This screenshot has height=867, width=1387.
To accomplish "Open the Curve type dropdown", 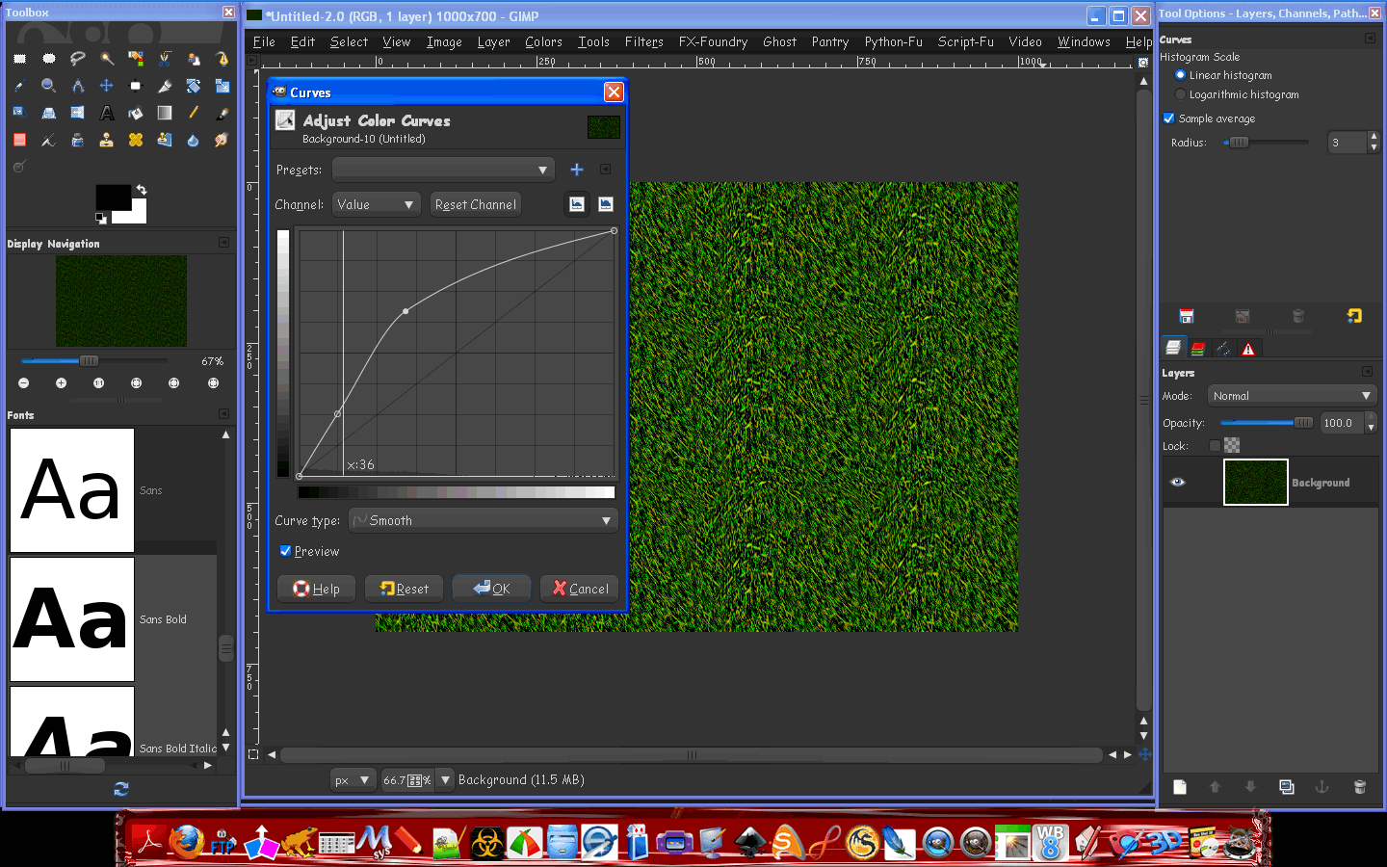I will (x=482, y=520).
